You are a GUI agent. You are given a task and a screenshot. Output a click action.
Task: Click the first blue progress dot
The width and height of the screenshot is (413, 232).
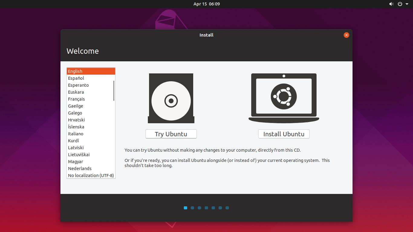click(185, 208)
